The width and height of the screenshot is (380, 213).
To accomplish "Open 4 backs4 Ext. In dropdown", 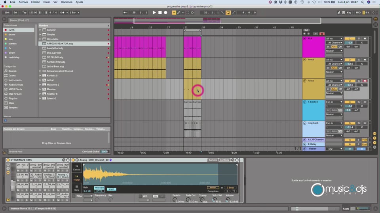I will pyautogui.click(x=334, y=102).
